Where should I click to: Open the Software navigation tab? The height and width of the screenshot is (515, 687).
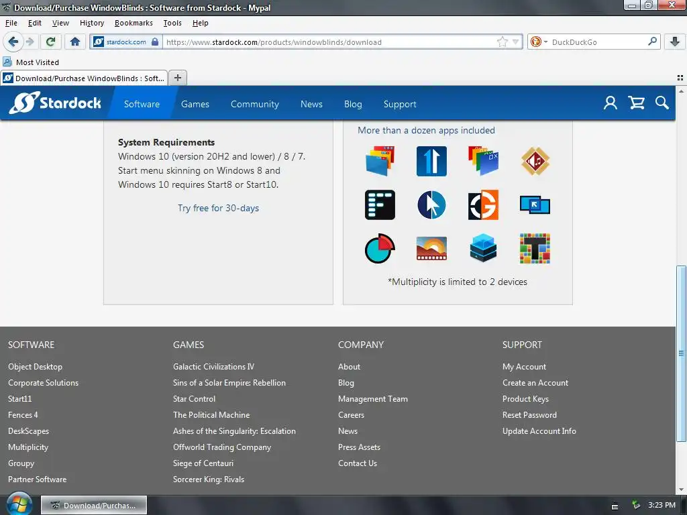[x=142, y=104]
